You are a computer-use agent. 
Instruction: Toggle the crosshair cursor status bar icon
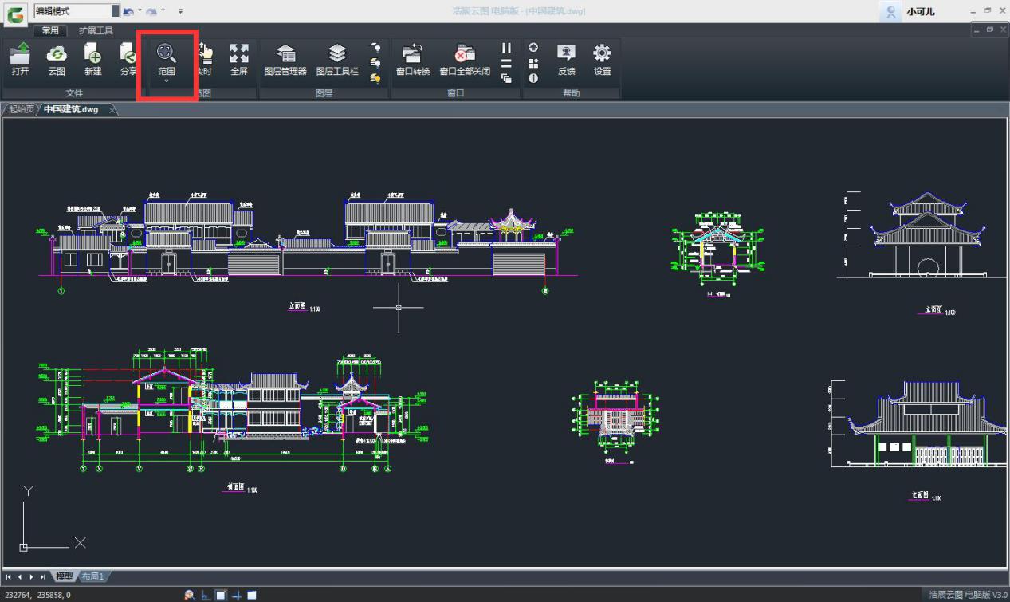click(237, 595)
